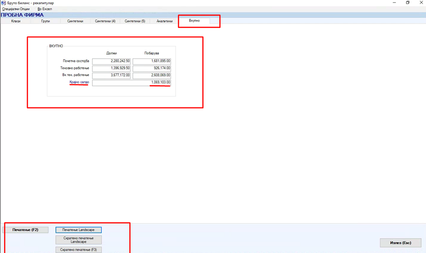
Task: Click the Крајно салдо value field
Action: (131, 83)
